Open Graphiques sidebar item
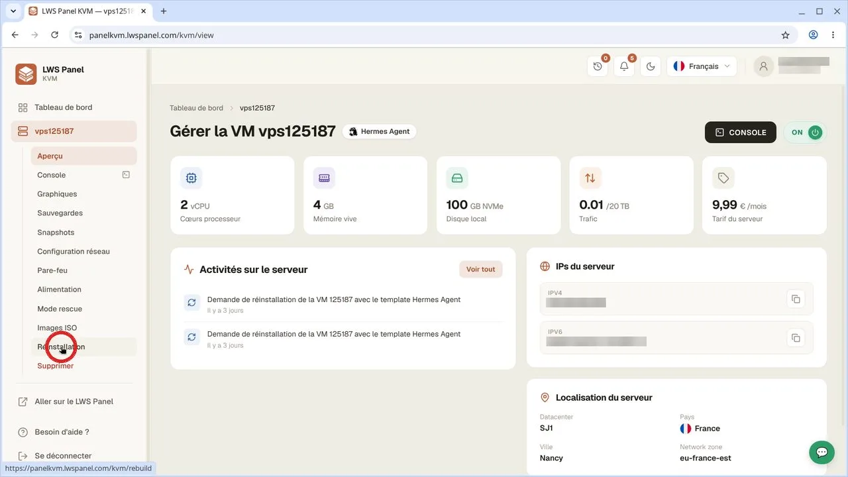 (83, 194)
